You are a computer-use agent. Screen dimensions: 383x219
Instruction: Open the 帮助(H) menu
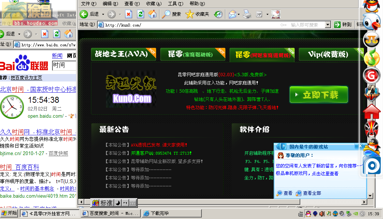pyautogui.click(x=197, y=4)
